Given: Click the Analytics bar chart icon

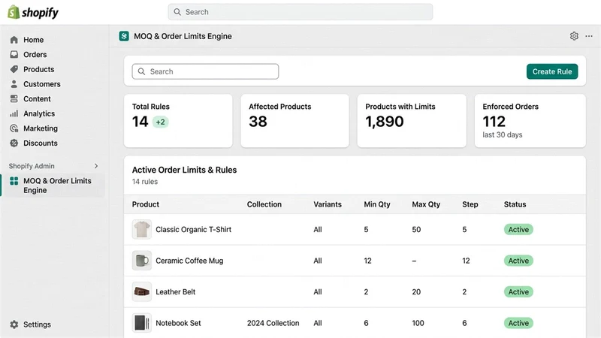Looking at the screenshot, I should 14,113.
